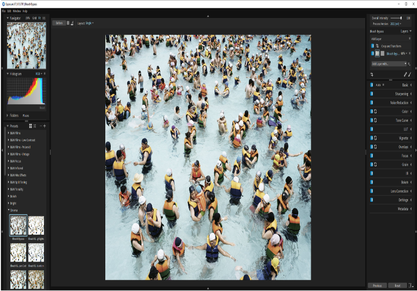Switch to the Places tab
This screenshot has width=417, height=291.
26,116
